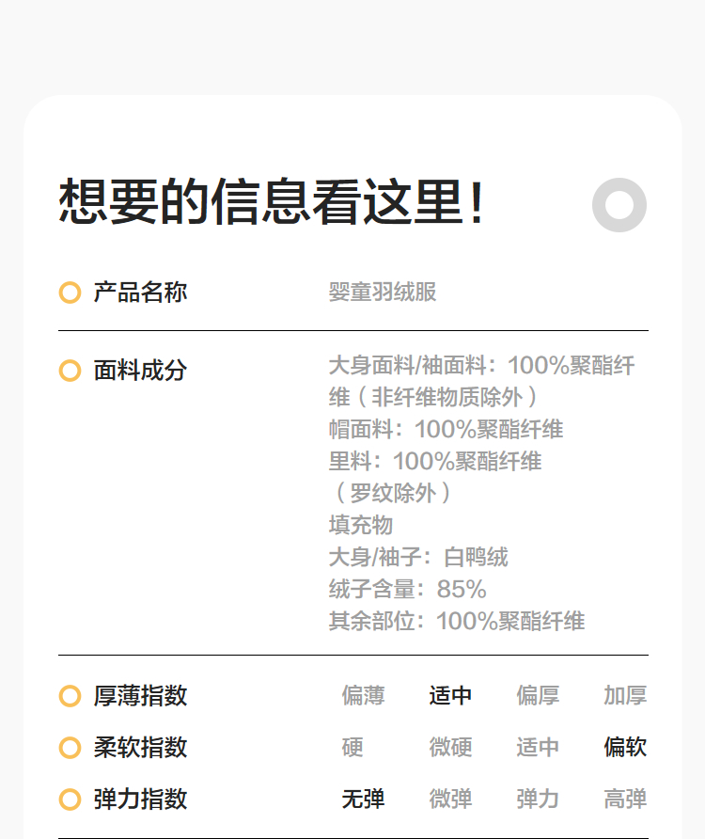Select the highlighted 适中 thickness option

pyautogui.click(x=450, y=696)
